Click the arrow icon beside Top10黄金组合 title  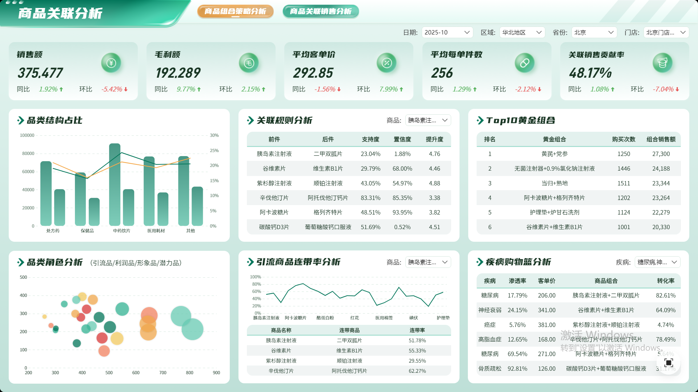pyautogui.click(x=480, y=121)
